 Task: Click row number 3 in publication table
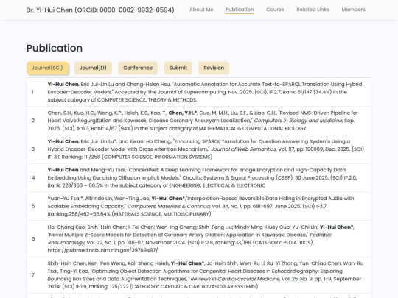33,149
